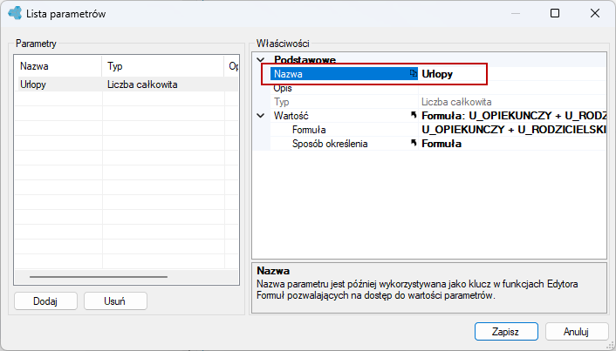Save changes with the Zapisz button
The image size is (616, 351).
click(506, 332)
